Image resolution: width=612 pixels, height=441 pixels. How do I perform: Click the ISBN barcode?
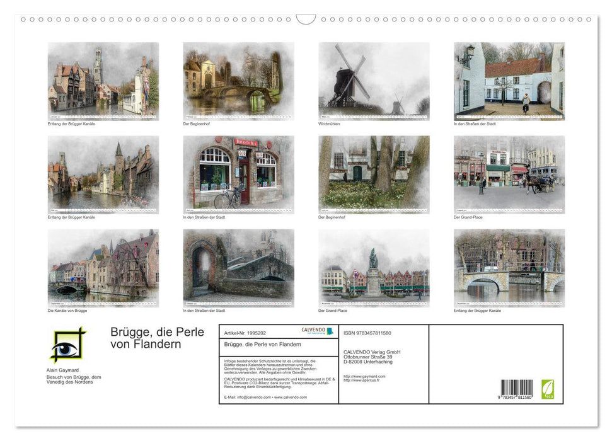516,389
